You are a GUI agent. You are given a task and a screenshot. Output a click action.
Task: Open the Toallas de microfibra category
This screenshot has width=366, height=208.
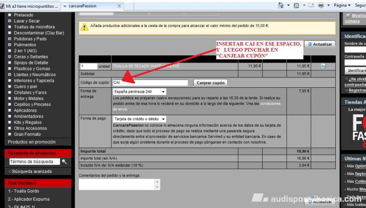pyautogui.click(x=34, y=27)
